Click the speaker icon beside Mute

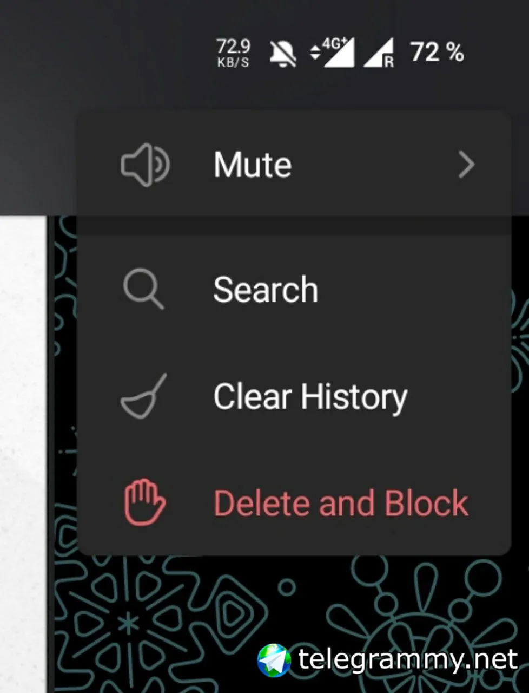(144, 165)
